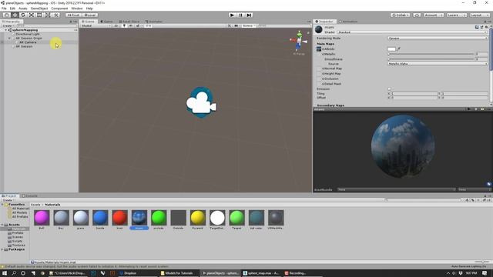Select the yellow sphere material
The image size is (493, 277).
[198, 219]
